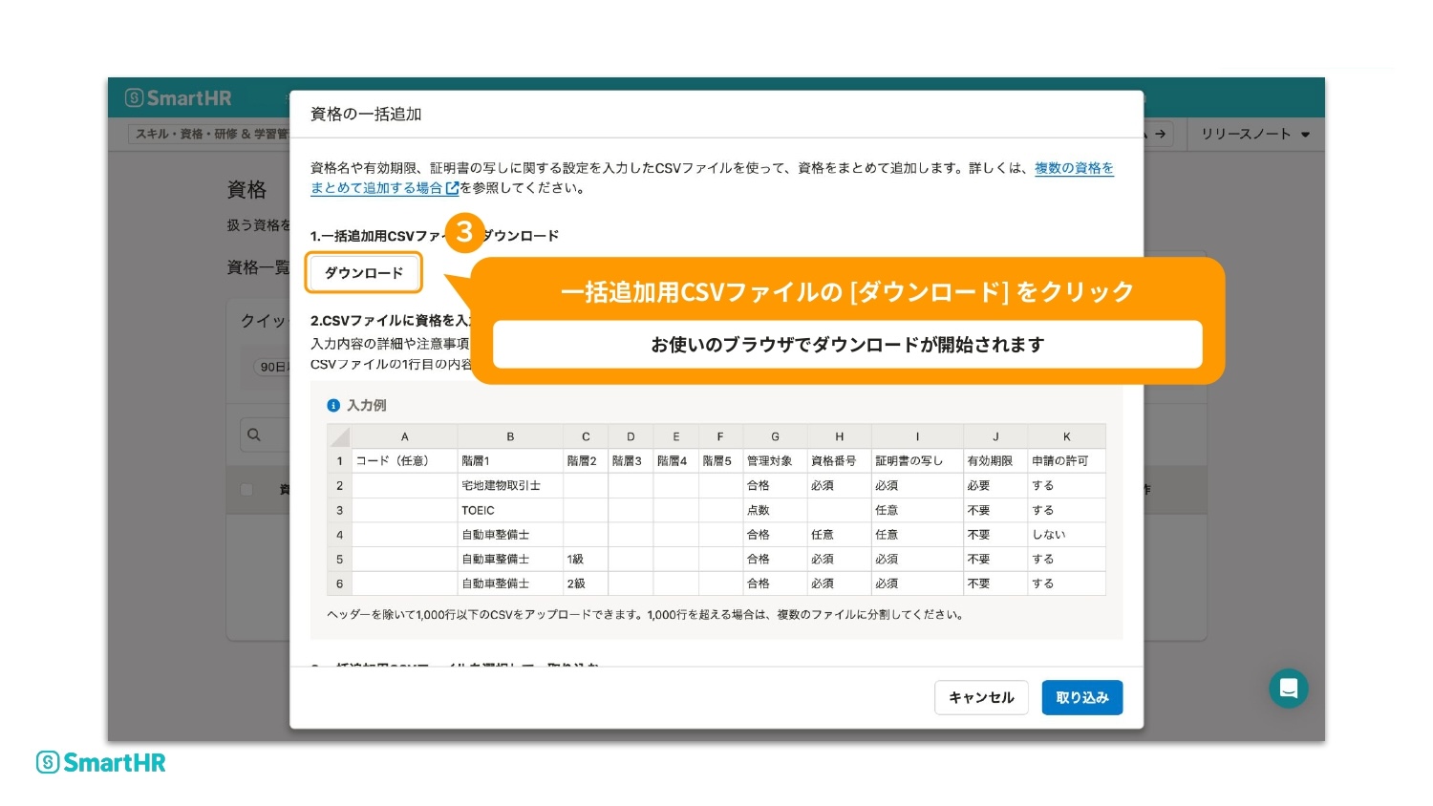Click the ダウンロード button for the CSV file
This screenshot has height=806, width=1433.
point(364,273)
